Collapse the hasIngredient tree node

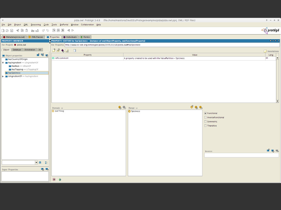click(3, 63)
